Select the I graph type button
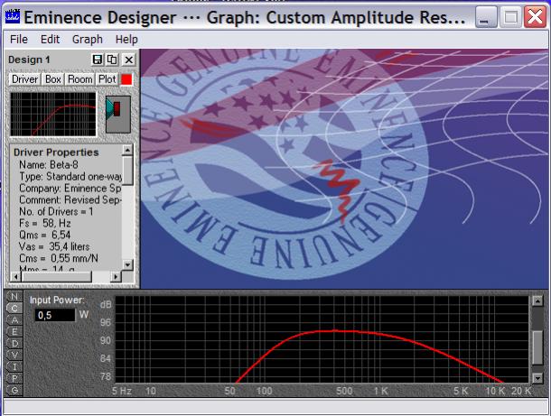Image resolution: width=551 pixels, height=416 pixels. coord(14,367)
